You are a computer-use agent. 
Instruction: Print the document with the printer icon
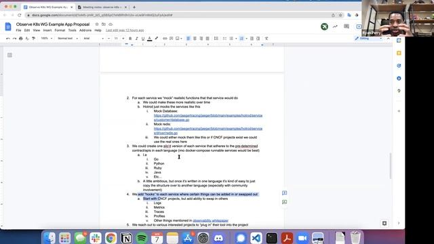(21, 39)
